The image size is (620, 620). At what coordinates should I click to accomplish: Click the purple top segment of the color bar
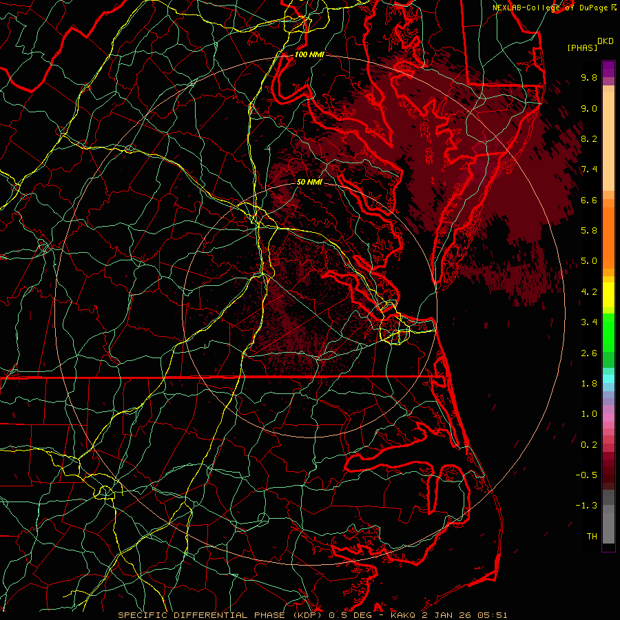608,69
